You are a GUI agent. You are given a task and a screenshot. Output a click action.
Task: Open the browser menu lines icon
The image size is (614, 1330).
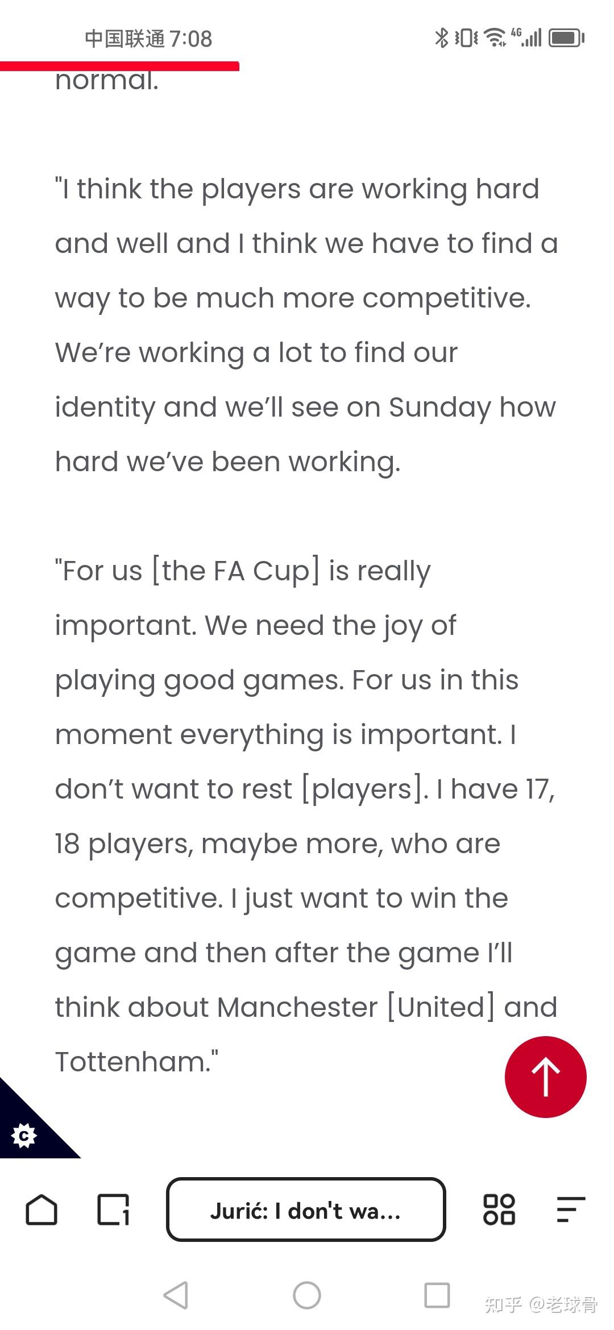pos(571,1210)
